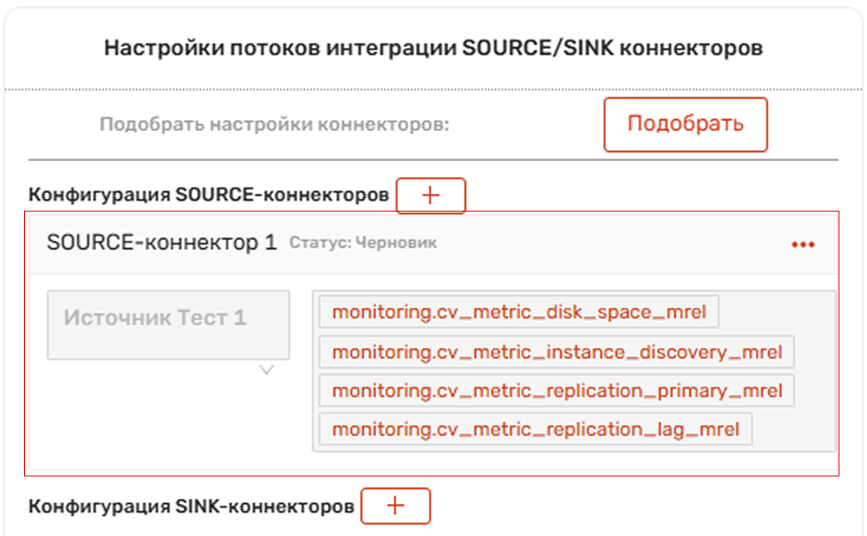Click the Подобрать настройки коннекторов label
The image size is (867, 536).
click(274, 124)
